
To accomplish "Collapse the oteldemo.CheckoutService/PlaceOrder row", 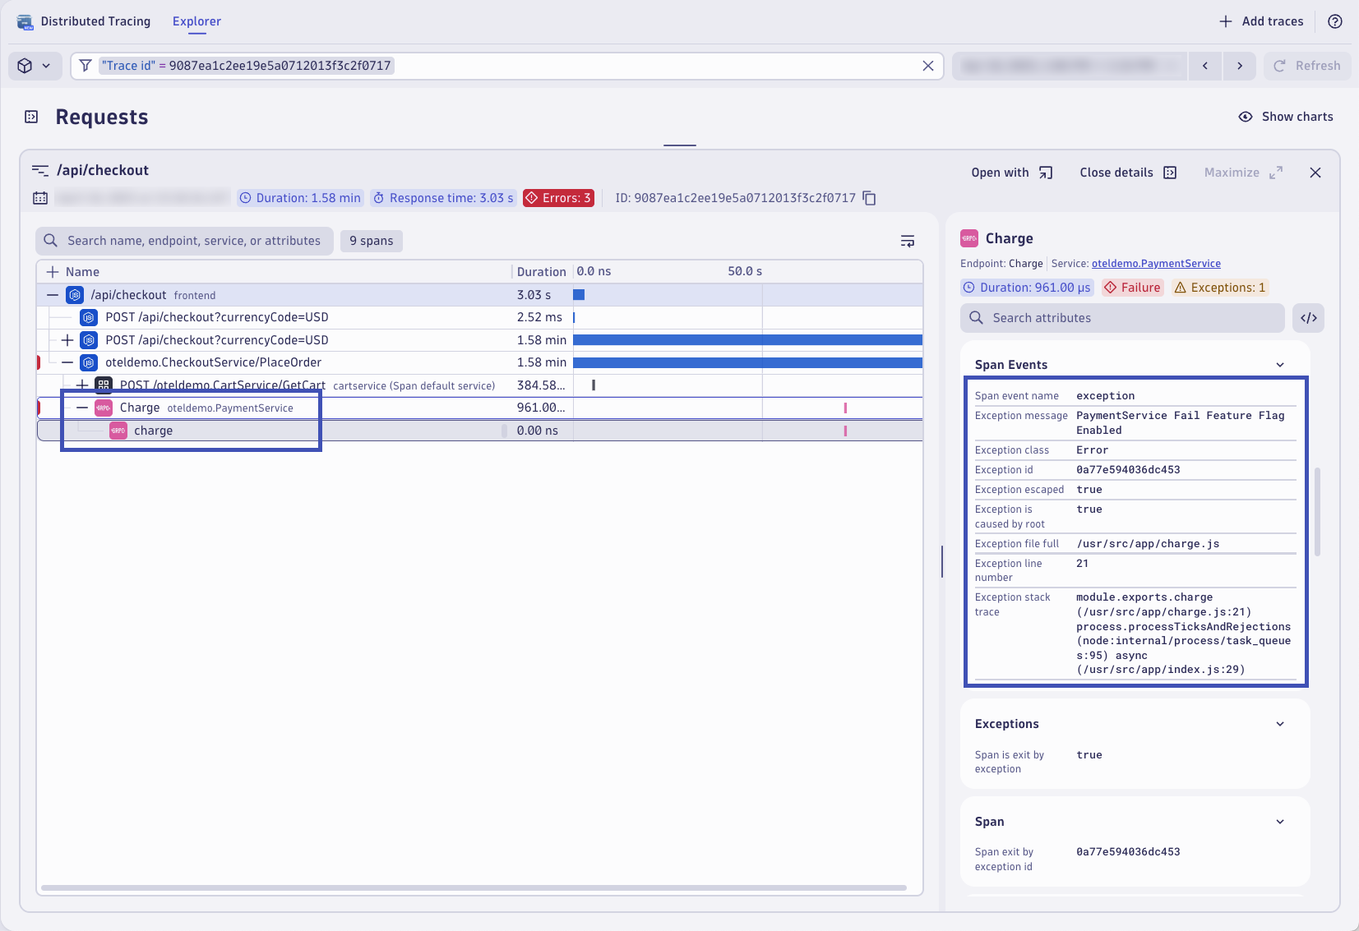I will tap(67, 362).
